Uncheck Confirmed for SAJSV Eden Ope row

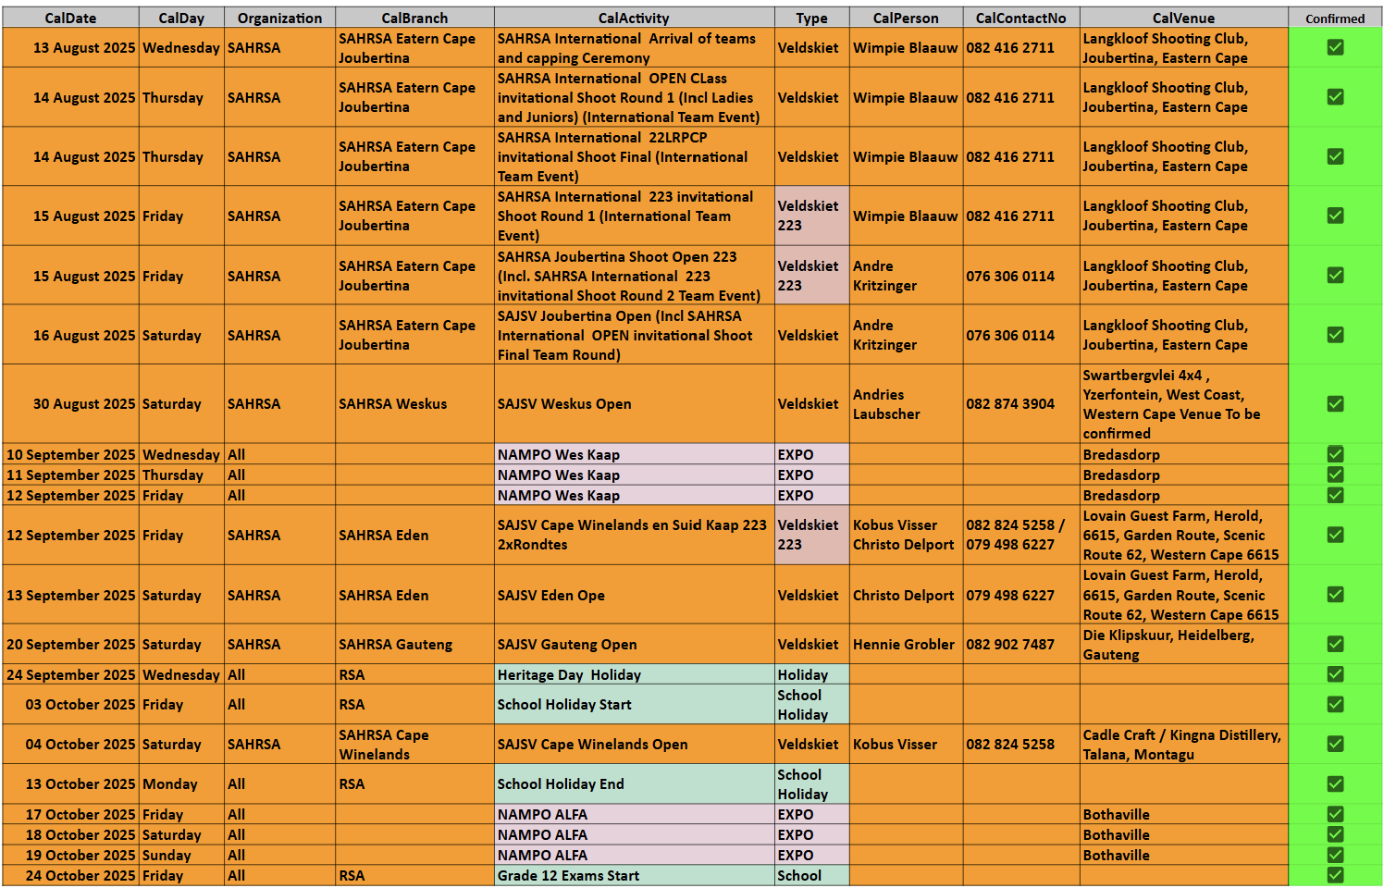tap(1335, 595)
